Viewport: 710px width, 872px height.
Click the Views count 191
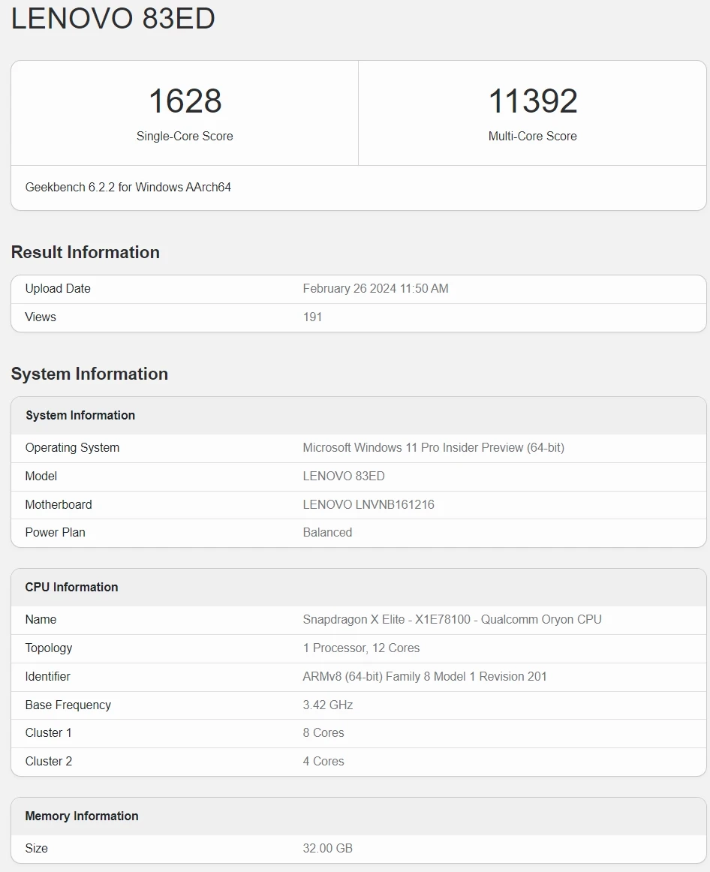312,317
